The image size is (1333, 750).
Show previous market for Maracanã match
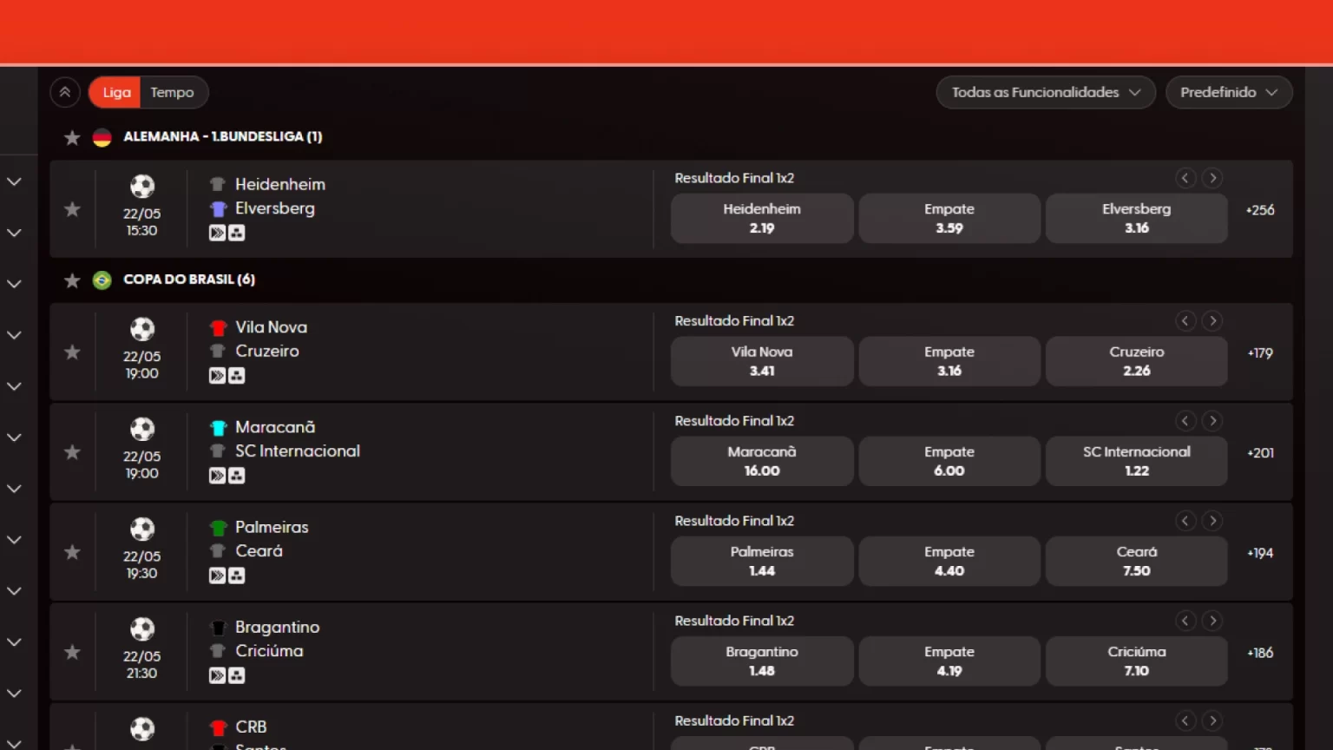tap(1185, 421)
